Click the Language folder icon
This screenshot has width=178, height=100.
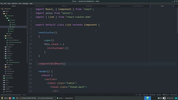click(6, 54)
